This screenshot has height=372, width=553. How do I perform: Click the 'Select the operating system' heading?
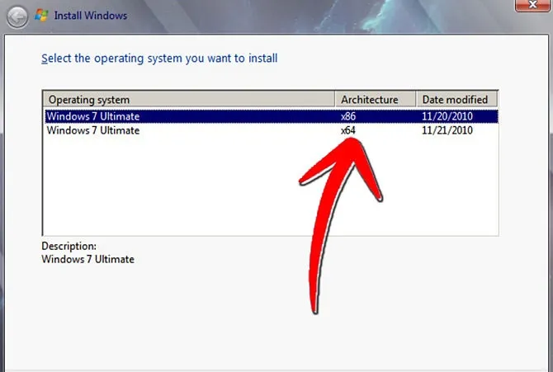[x=159, y=59]
